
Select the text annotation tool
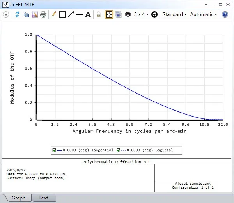coord(88,14)
